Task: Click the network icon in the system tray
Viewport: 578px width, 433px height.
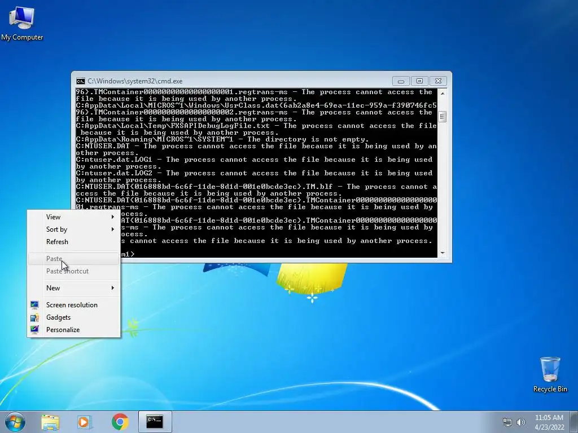Action: coord(507,422)
